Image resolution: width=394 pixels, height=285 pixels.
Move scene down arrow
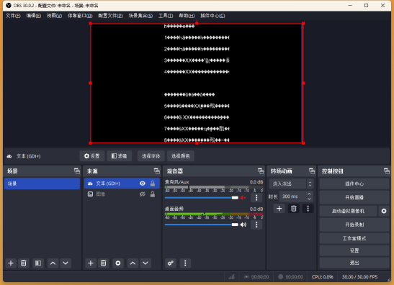pyautogui.click(x=66, y=263)
